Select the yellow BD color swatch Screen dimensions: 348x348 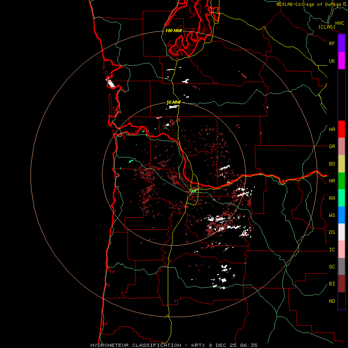(x=341, y=164)
